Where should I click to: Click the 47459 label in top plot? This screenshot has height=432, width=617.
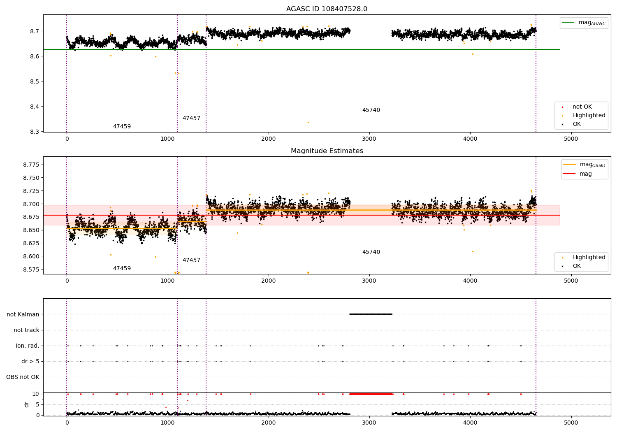point(122,127)
